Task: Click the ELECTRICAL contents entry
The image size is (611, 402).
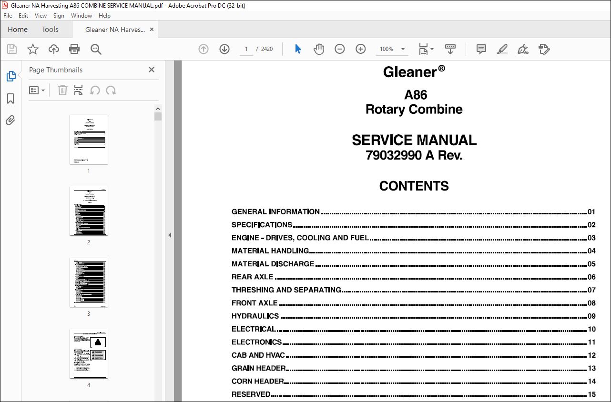Action: [413, 329]
